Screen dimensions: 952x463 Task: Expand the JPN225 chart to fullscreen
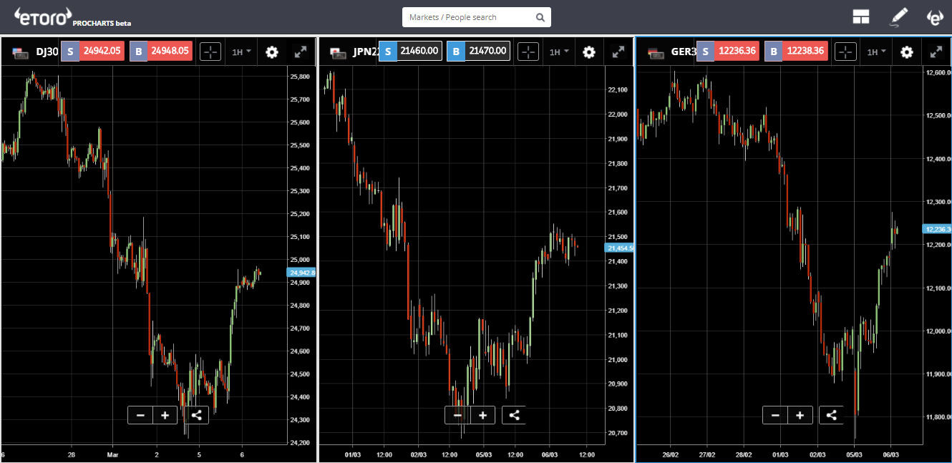tap(618, 52)
